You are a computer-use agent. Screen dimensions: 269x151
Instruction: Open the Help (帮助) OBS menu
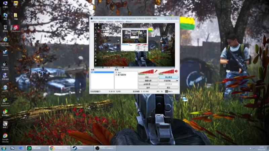pyautogui.click(x=129, y=21)
